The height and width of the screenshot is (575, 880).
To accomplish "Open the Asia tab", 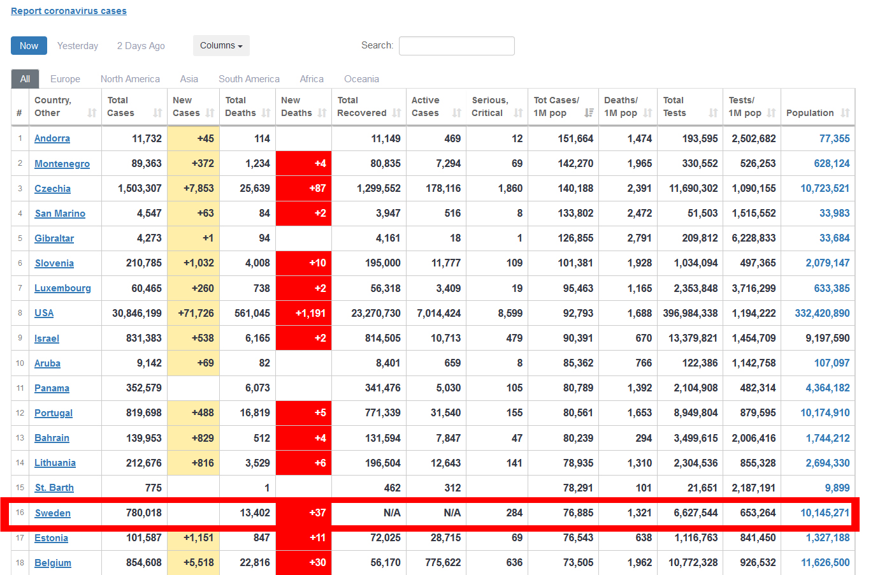I will (x=189, y=79).
